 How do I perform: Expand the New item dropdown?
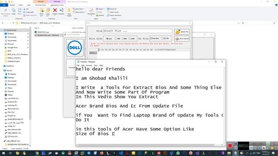(x=79, y=9)
